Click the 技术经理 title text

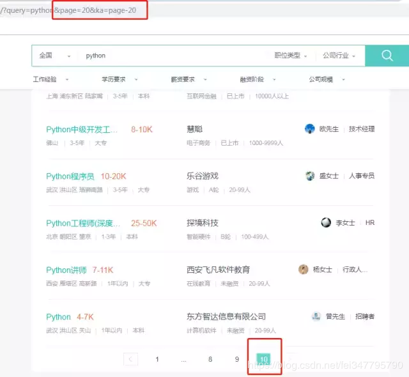coord(362,129)
